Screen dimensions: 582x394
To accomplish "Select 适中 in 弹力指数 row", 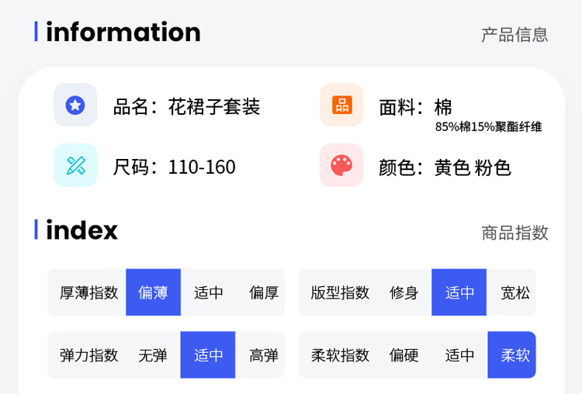I will 208,355.
